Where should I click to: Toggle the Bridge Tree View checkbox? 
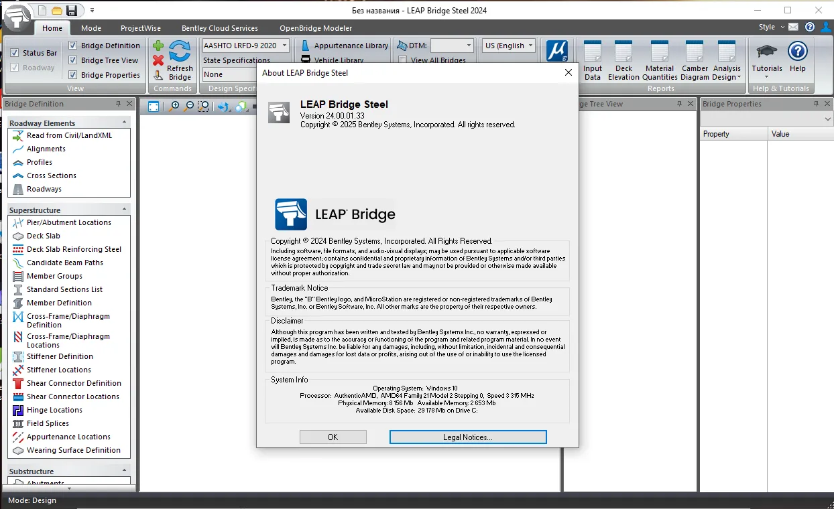coord(73,60)
